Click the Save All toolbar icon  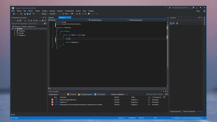pyautogui.click(x=30, y=14)
